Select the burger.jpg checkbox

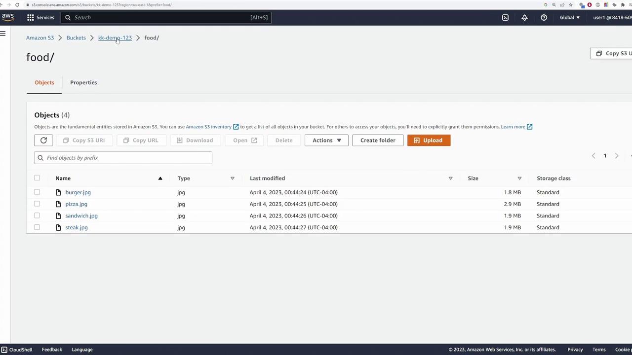point(37,192)
